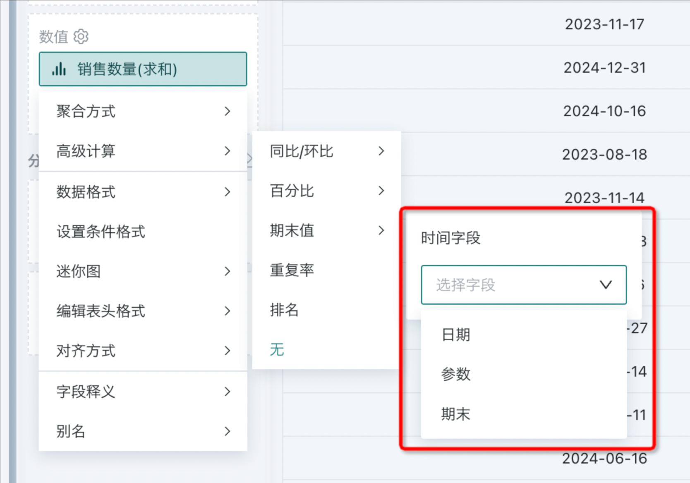Open the 高级计算 menu entry
The width and height of the screenshot is (690, 483).
click(143, 151)
